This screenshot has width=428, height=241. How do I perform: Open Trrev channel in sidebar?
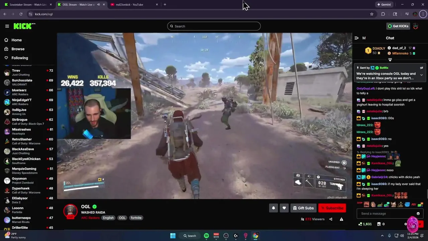28,72
